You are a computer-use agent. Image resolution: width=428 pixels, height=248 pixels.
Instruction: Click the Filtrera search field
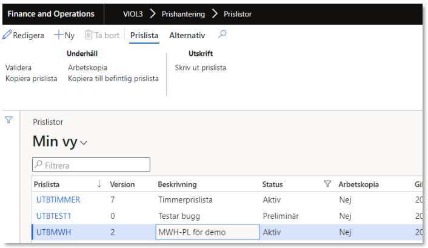coord(91,165)
